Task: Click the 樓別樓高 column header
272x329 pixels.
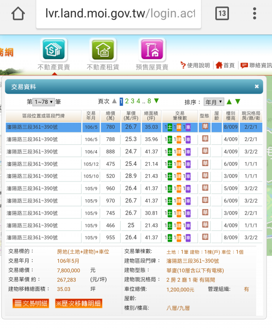Action: click(x=230, y=116)
